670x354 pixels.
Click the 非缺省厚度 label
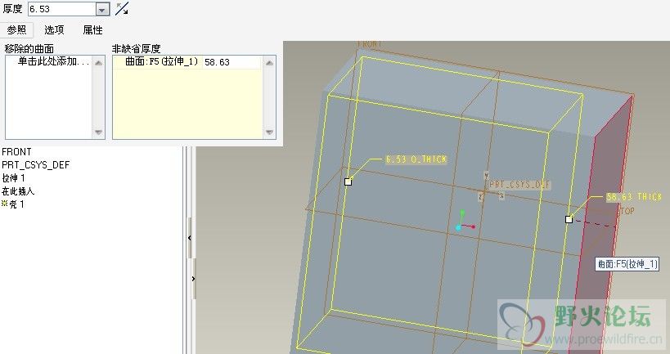(136, 49)
